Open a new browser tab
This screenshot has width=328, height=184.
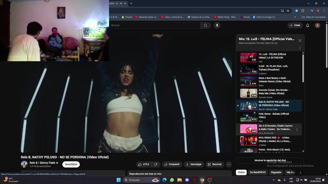pos(131,4)
